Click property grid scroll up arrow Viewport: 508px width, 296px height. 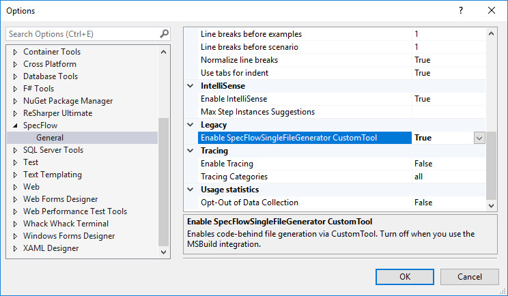point(491,33)
